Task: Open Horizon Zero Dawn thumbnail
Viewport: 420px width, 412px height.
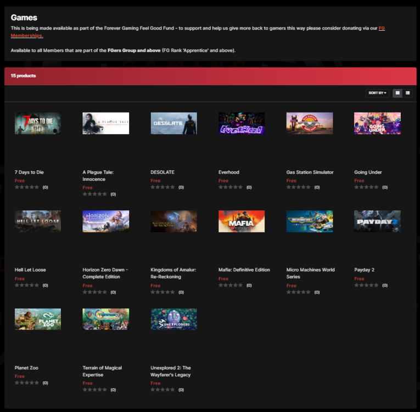Action: click(106, 221)
